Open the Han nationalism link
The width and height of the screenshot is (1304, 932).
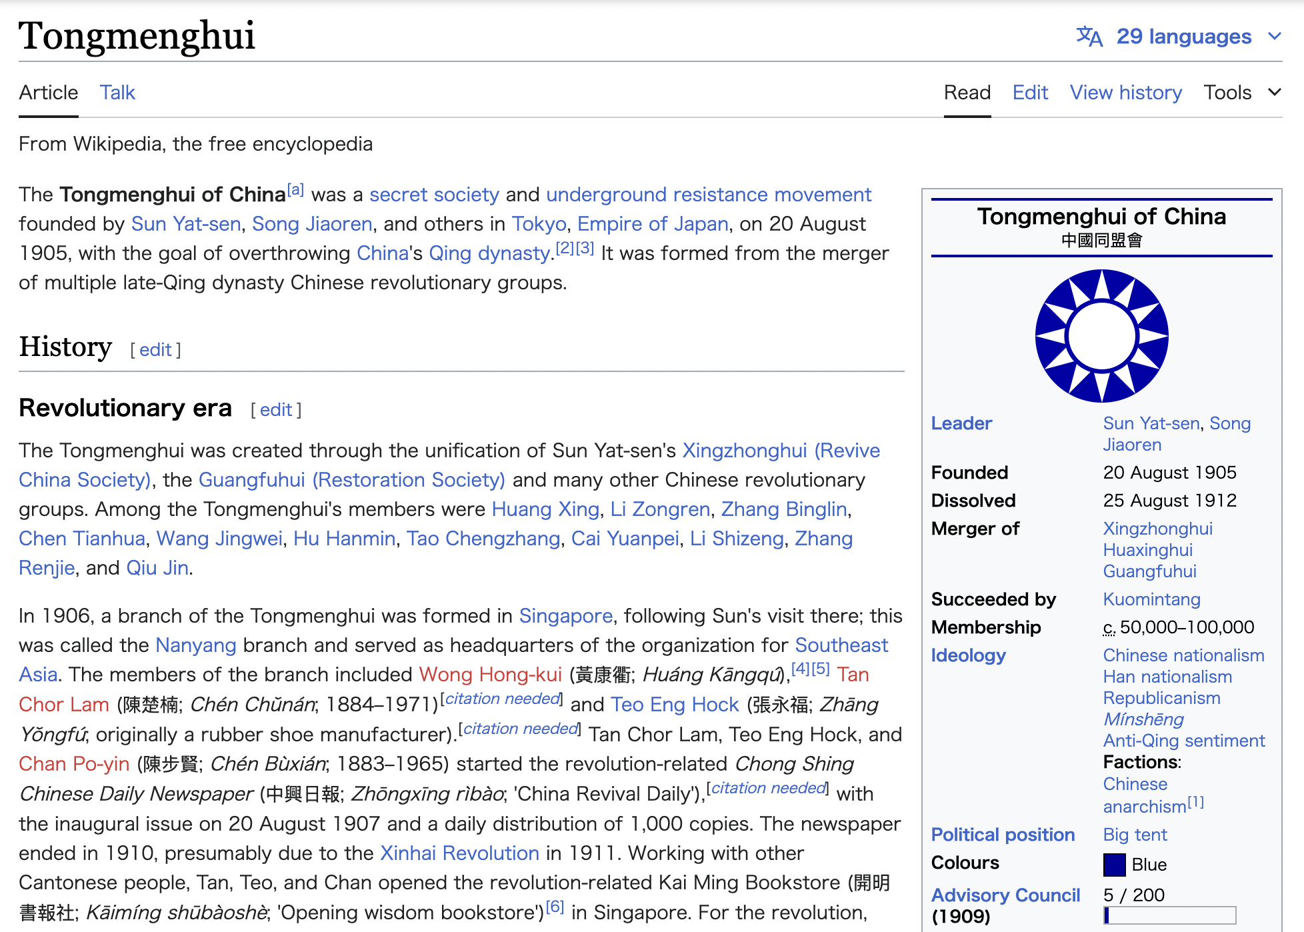click(x=1167, y=677)
